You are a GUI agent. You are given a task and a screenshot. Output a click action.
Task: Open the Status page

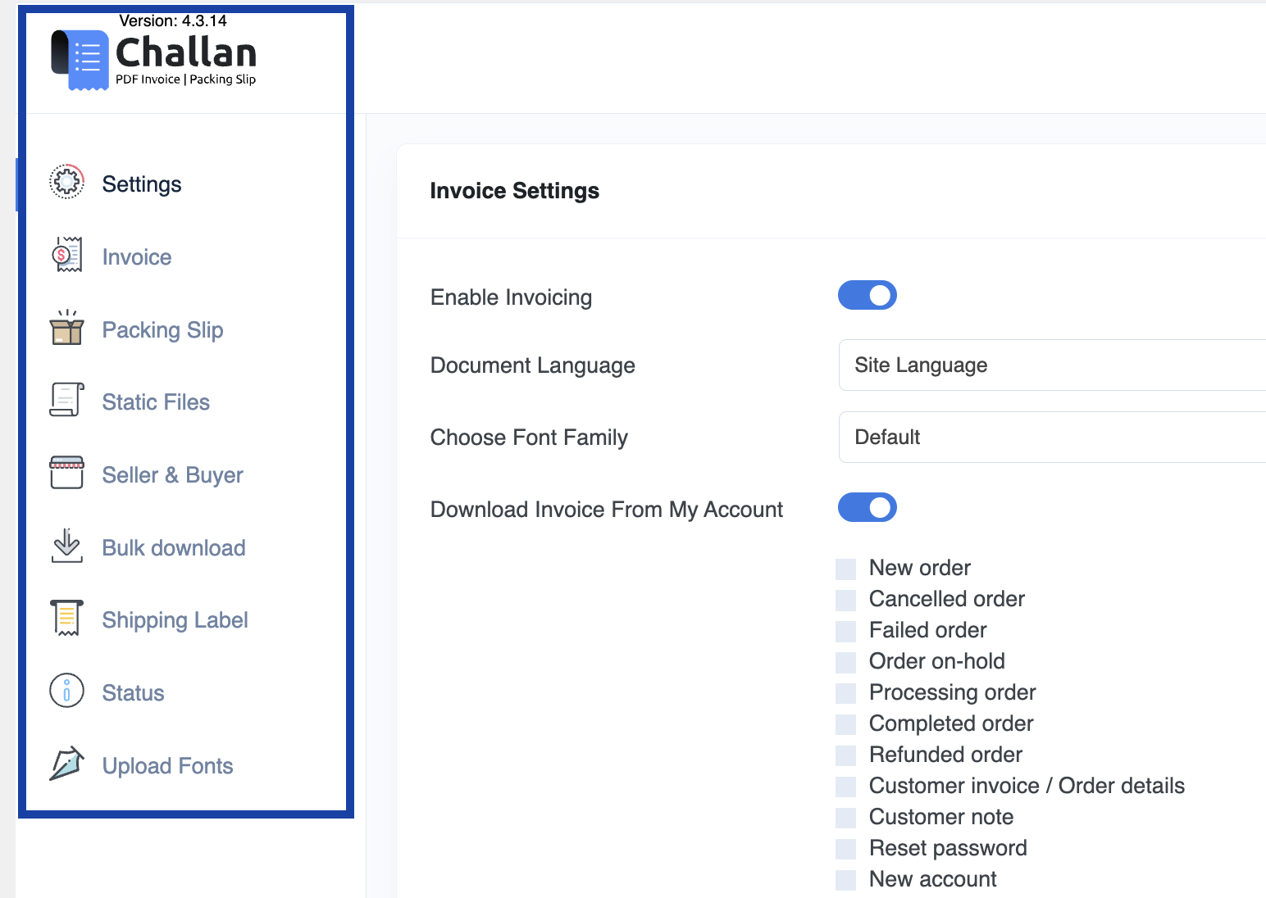[133, 693]
